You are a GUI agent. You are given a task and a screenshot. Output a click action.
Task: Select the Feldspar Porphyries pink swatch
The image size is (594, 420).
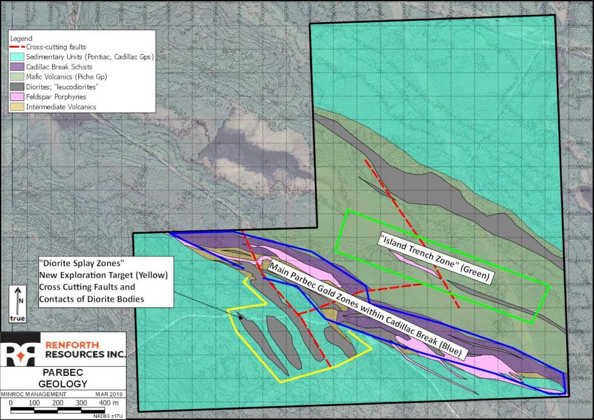coord(17,95)
